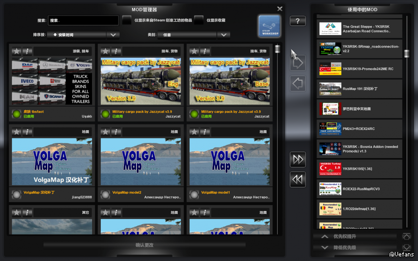Activate all mods with double right arrow
Viewport: 418px width, 261px height.
point(298,159)
